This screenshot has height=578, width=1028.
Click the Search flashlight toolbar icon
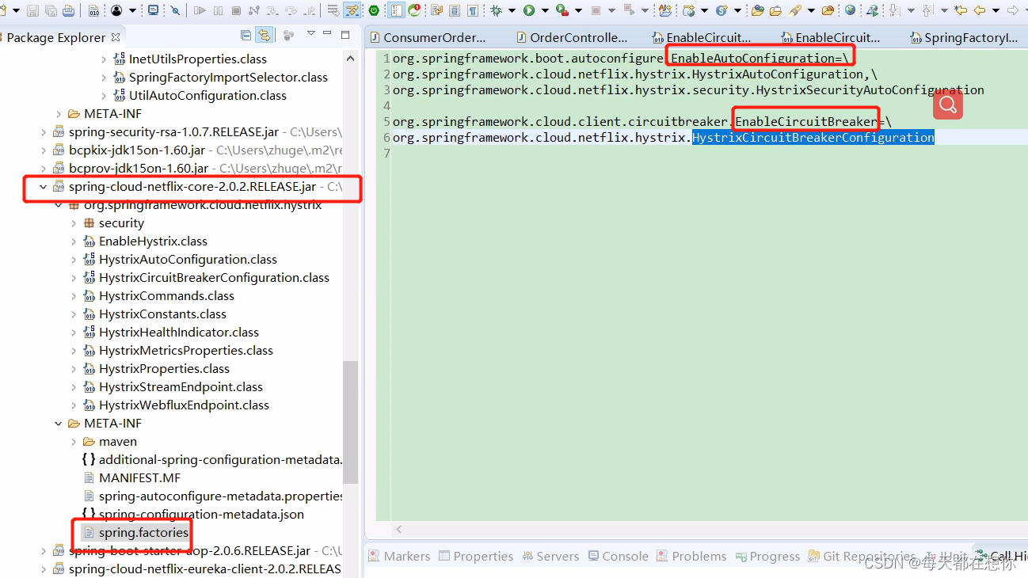click(x=795, y=10)
